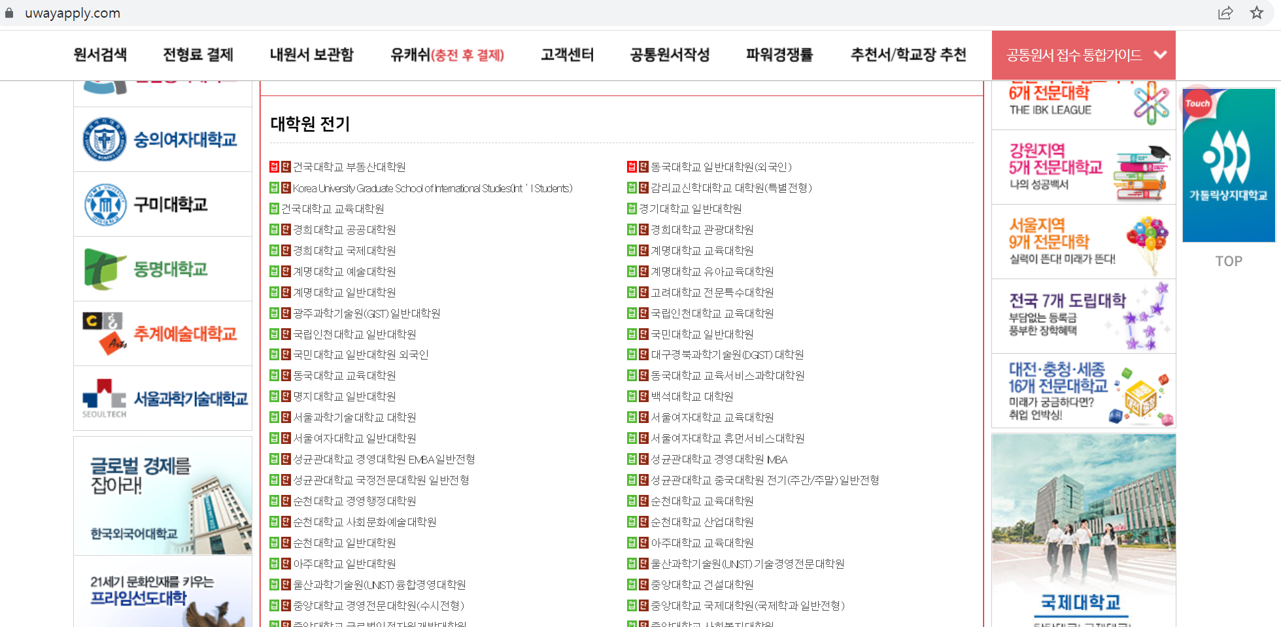The height and width of the screenshot is (627, 1281).
Task: Open the 계명대학교 일반대학원 link
Action: point(344,292)
